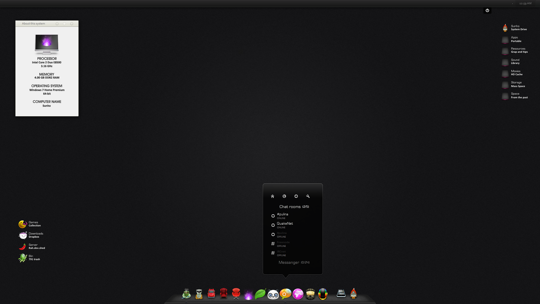Screen dimensions: 540x304
Task: Click the 4.00 GB DDR2 RAM text
Action: coord(47,78)
